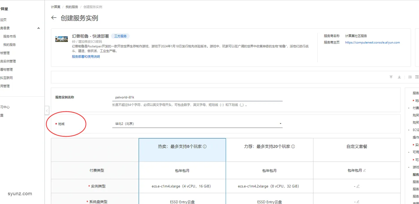419x204 pixels.
Task: Open the Palworld game thumbnail
Action: (x=62, y=39)
